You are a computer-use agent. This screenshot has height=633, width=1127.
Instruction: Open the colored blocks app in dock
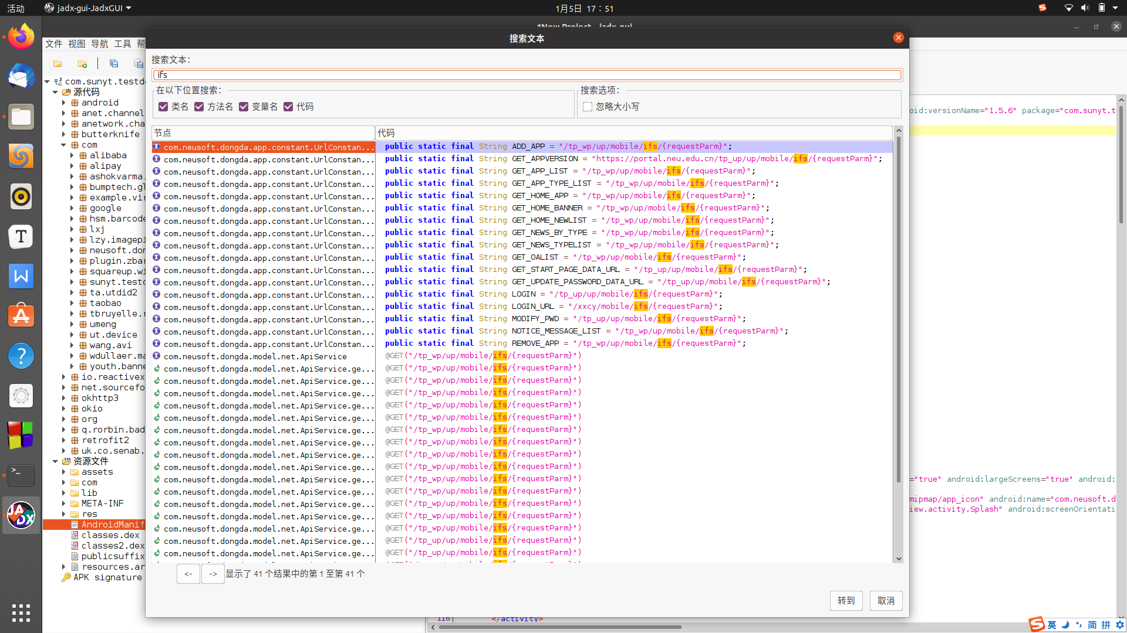[21, 435]
